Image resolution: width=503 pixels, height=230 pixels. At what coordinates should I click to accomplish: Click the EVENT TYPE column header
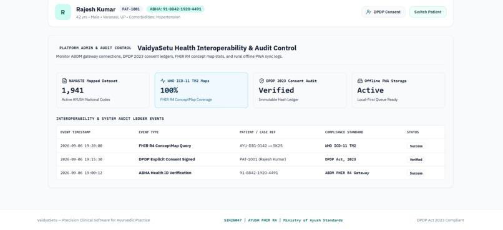click(x=149, y=132)
